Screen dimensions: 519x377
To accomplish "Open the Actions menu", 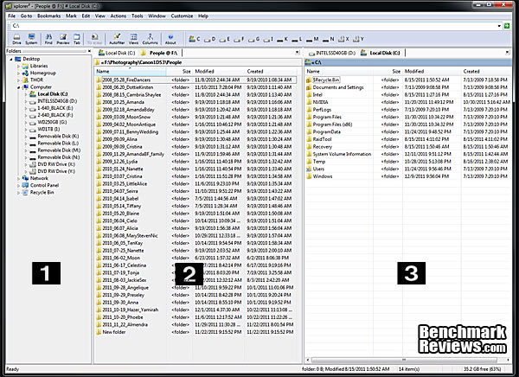I will (119, 16).
